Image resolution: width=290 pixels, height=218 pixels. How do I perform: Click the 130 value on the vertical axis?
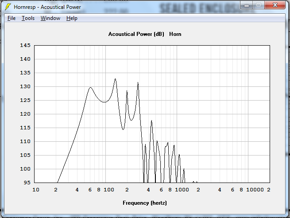tap(25, 86)
